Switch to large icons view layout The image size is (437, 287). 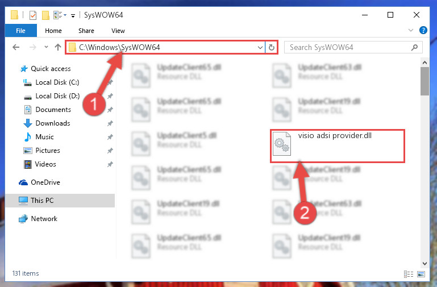click(x=421, y=274)
